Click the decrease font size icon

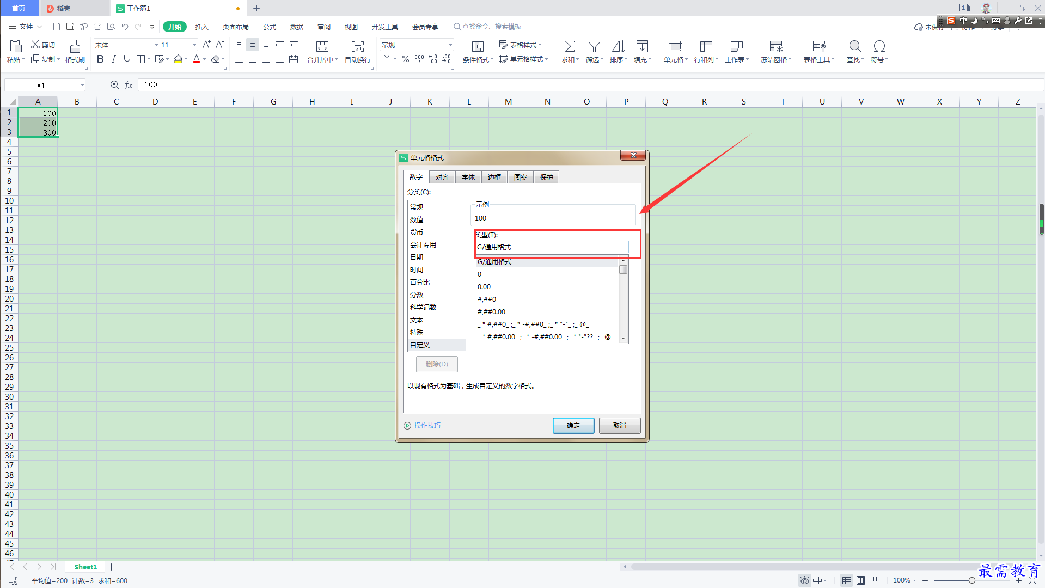click(220, 45)
